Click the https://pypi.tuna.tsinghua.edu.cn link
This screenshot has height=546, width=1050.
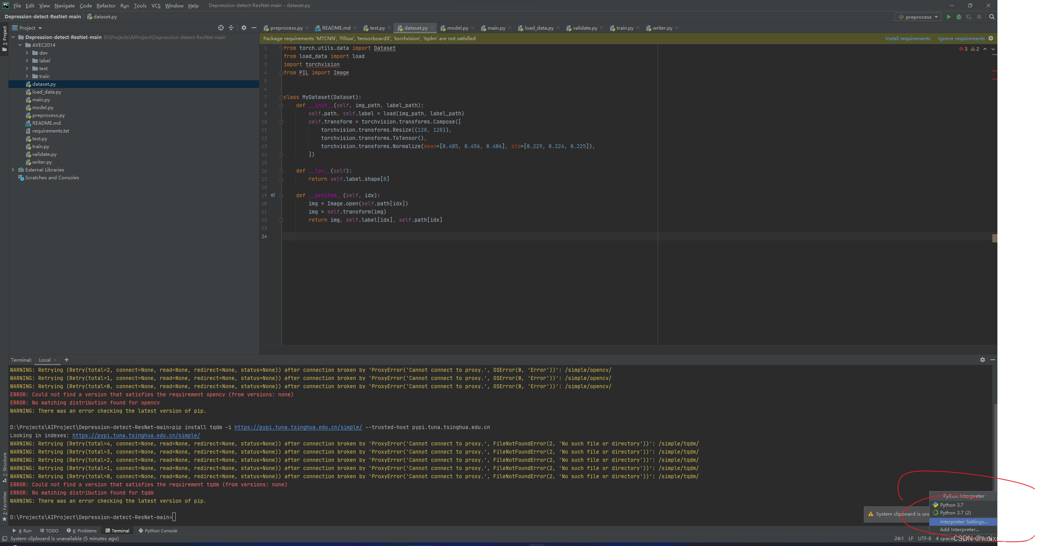pos(136,436)
